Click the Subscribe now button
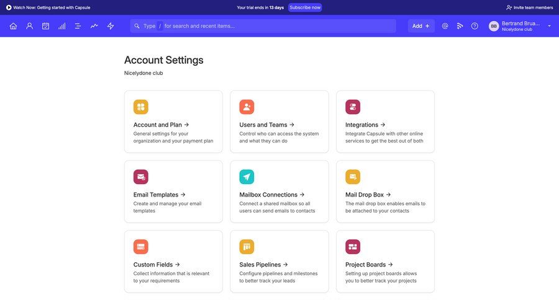The image size is (559, 300). point(305,7)
